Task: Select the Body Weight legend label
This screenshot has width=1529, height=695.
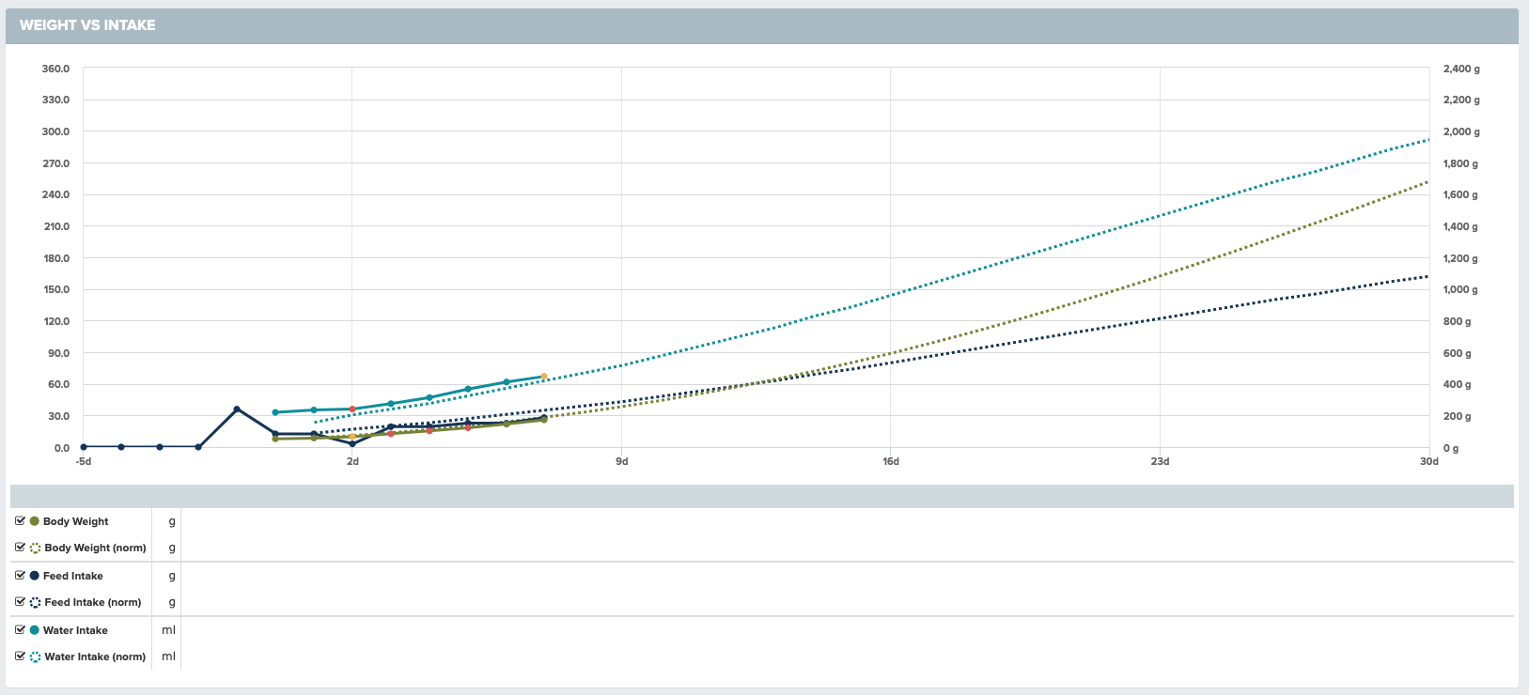Action: tap(75, 521)
